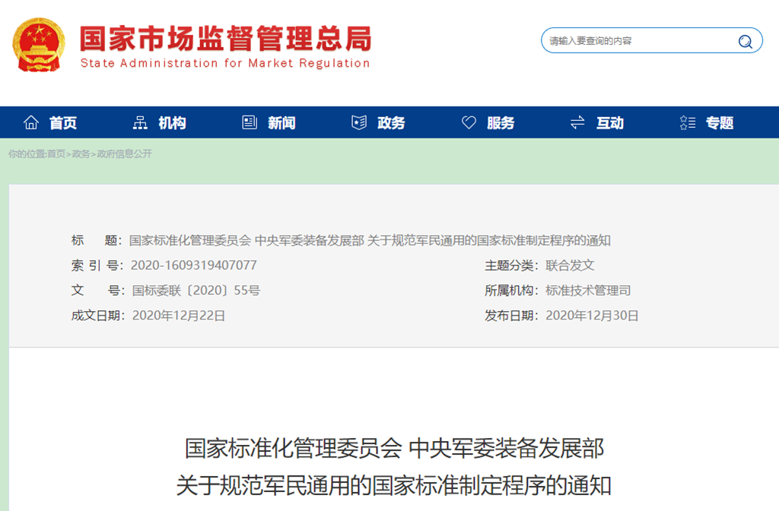The width and height of the screenshot is (779, 511).
Task: Select the publish date 2020年12月30日
Action: pyautogui.click(x=592, y=316)
